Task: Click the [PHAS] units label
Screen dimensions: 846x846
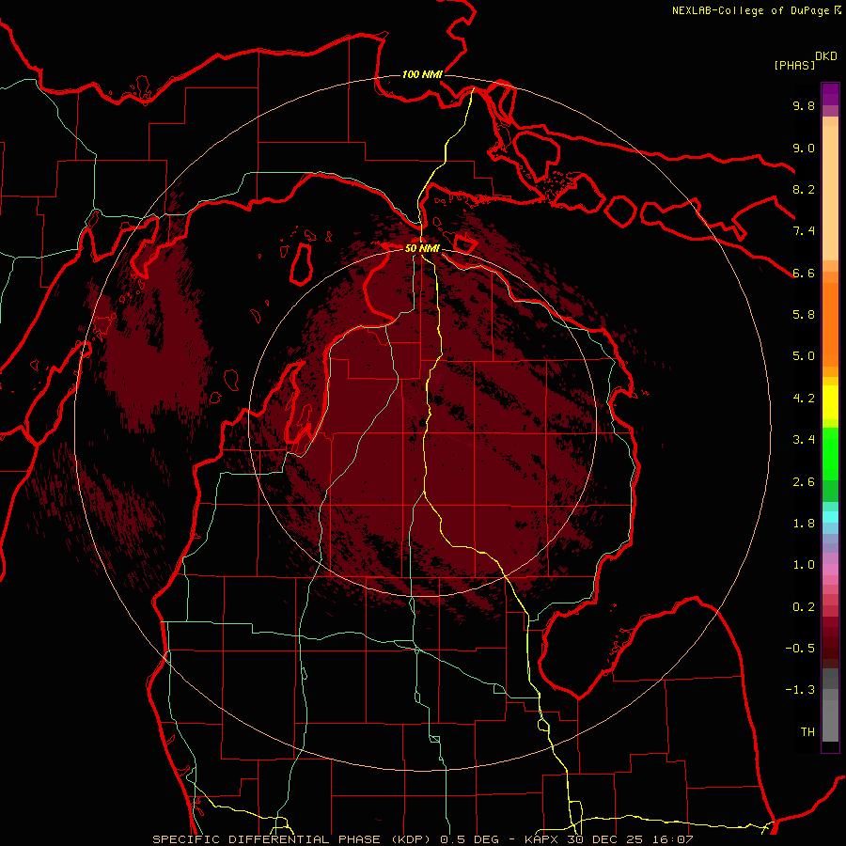Action: click(x=794, y=65)
